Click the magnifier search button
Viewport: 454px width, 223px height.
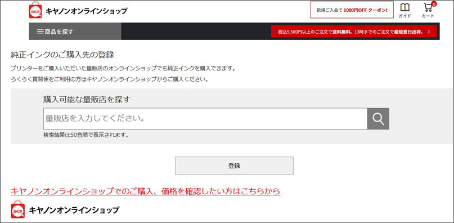pyautogui.click(x=378, y=119)
